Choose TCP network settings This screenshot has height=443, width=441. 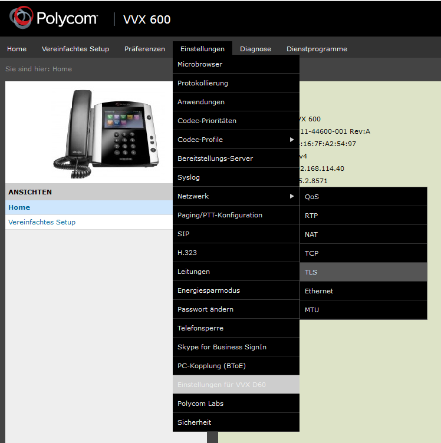(x=363, y=253)
